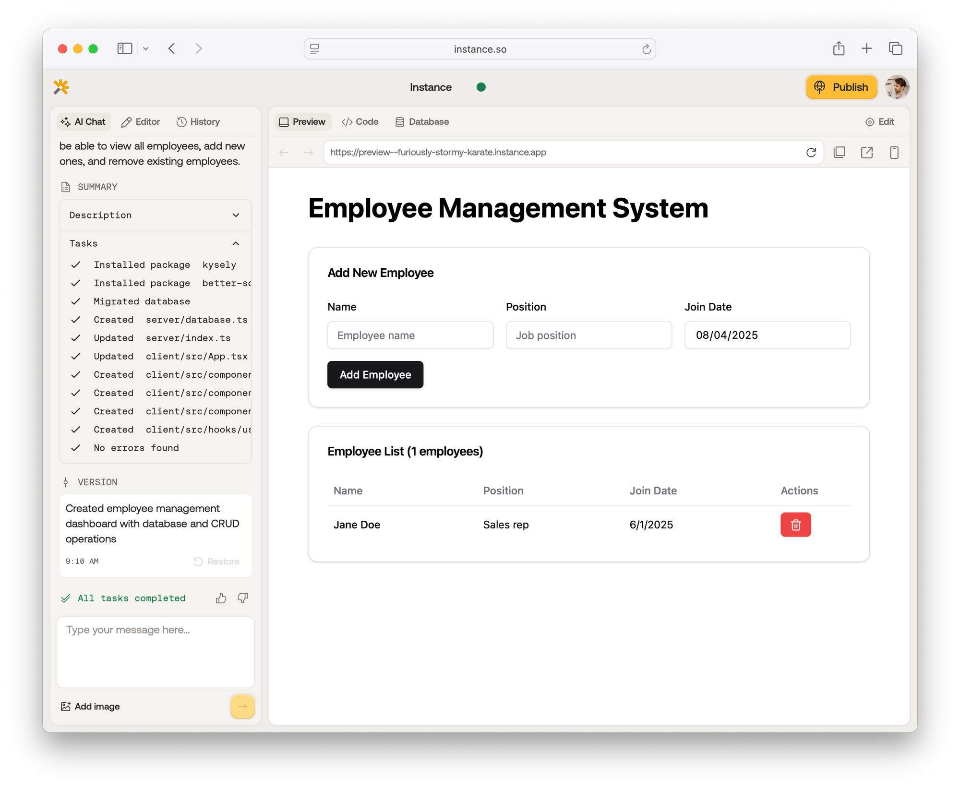Click the red delete employee trash icon

click(x=795, y=525)
